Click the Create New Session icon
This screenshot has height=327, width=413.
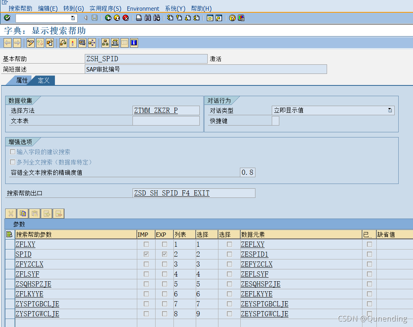pos(210,18)
